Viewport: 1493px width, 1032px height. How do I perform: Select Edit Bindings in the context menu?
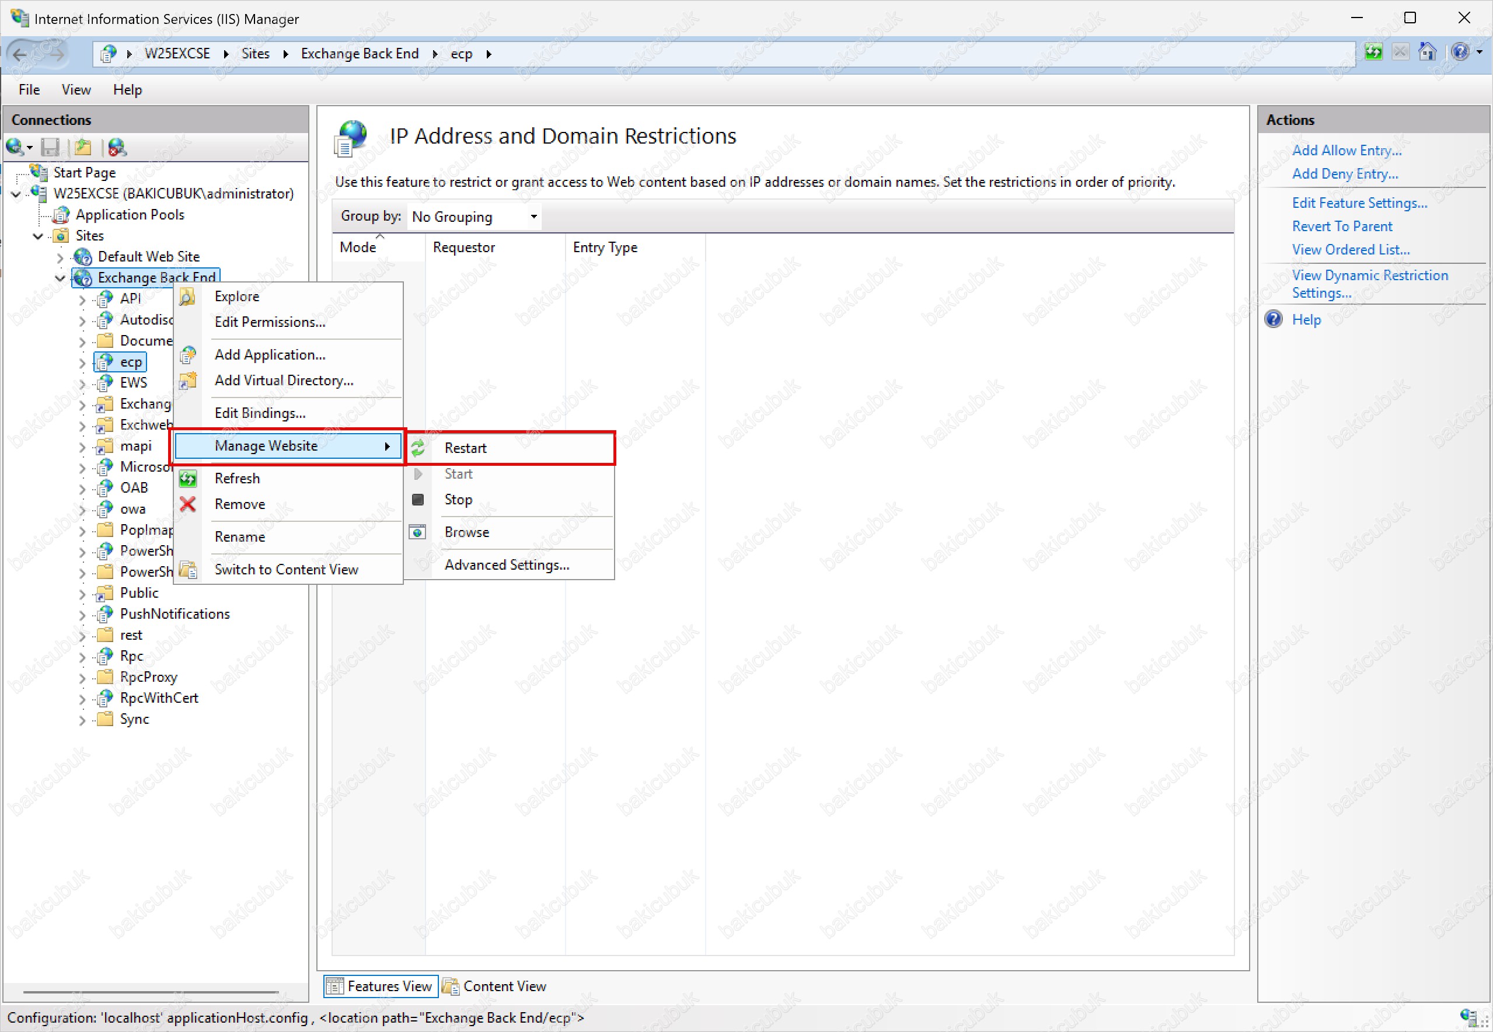tap(260, 413)
